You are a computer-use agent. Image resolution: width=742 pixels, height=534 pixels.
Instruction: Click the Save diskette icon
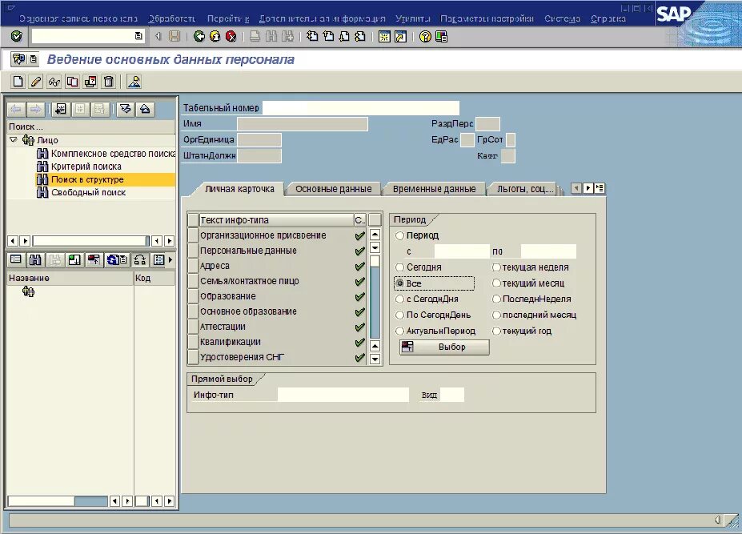point(174,37)
